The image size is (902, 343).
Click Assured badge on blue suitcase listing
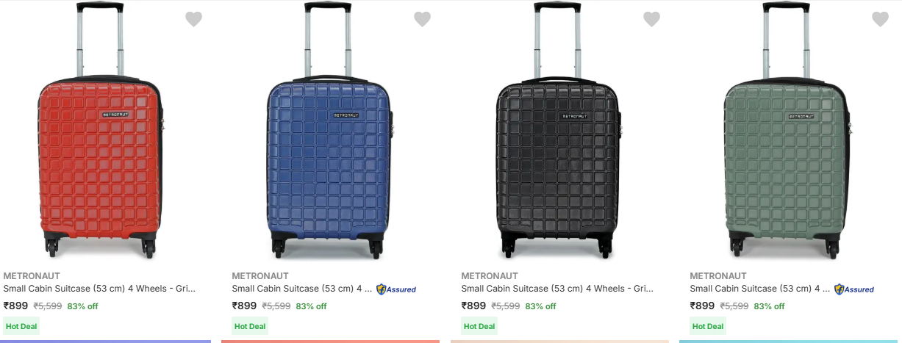(396, 289)
